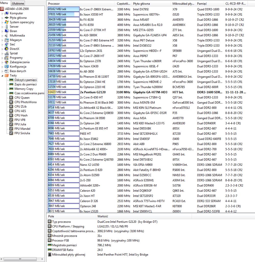Click the Wartość column header

click(144, 216)
